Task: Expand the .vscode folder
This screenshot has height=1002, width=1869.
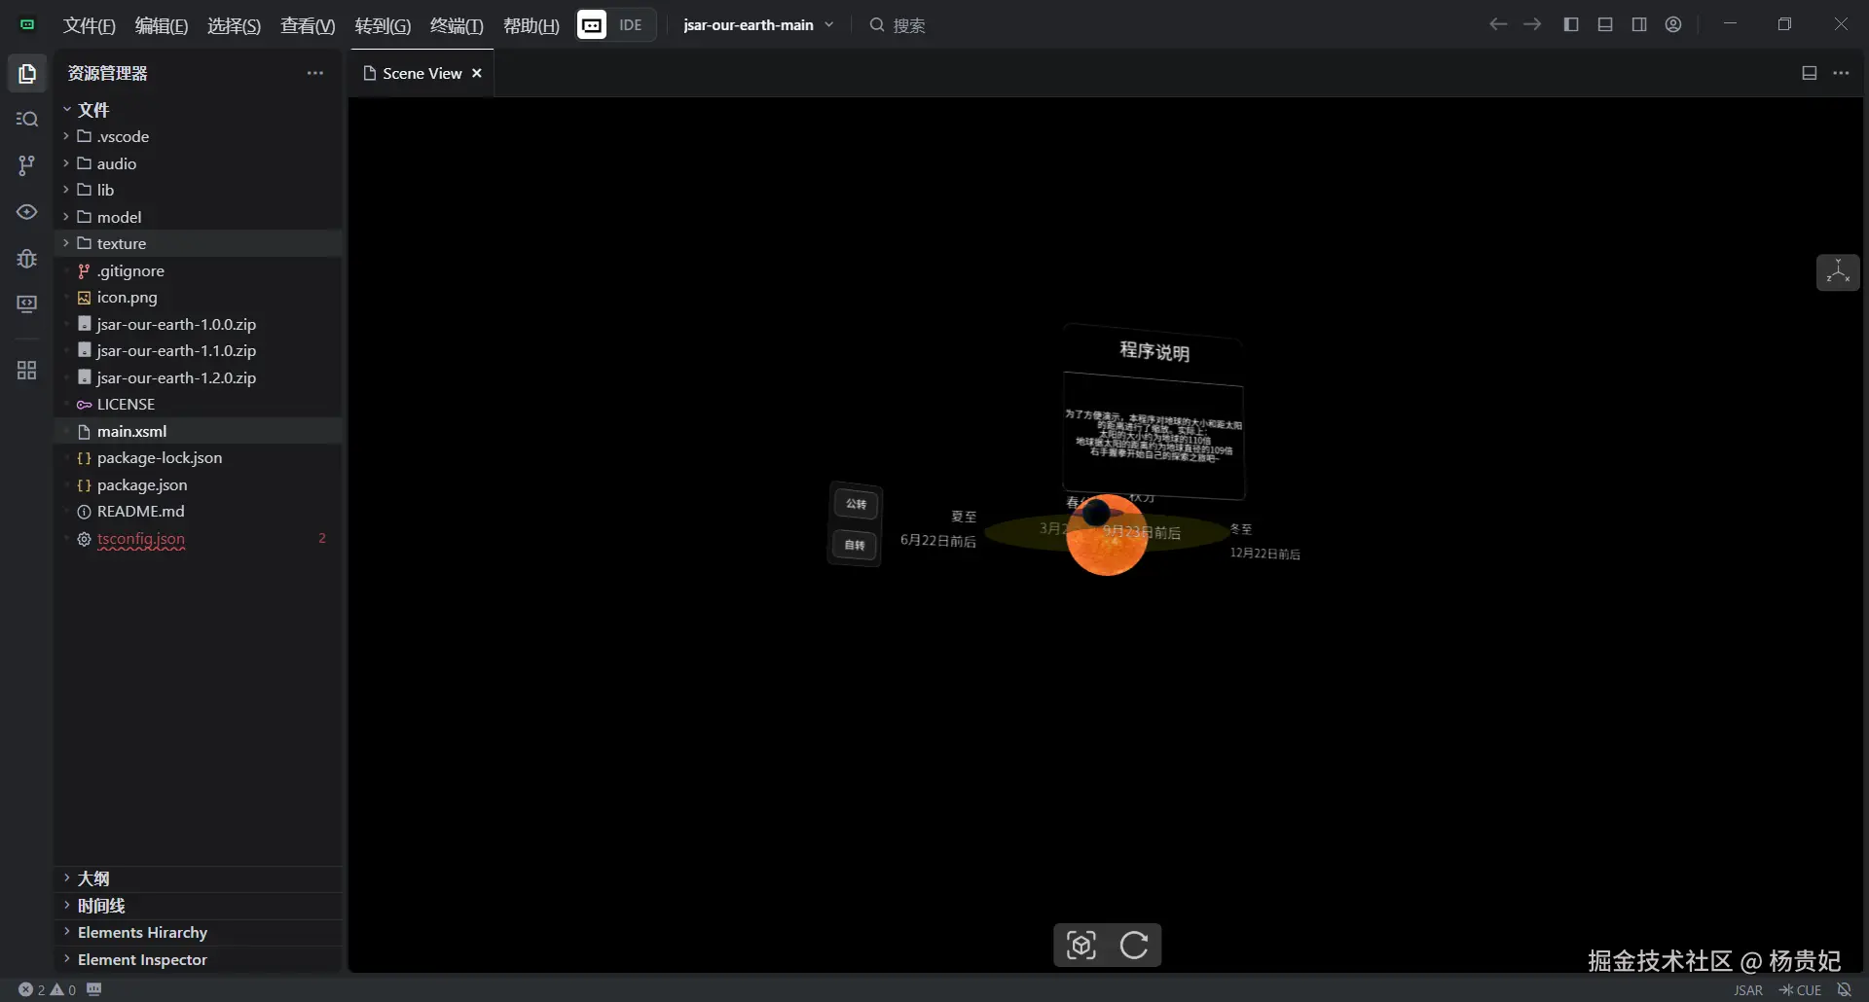Action: click(198, 136)
